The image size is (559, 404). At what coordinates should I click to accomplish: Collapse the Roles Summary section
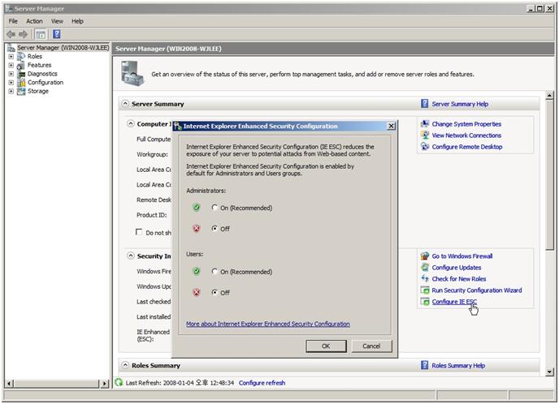tap(125, 365)
